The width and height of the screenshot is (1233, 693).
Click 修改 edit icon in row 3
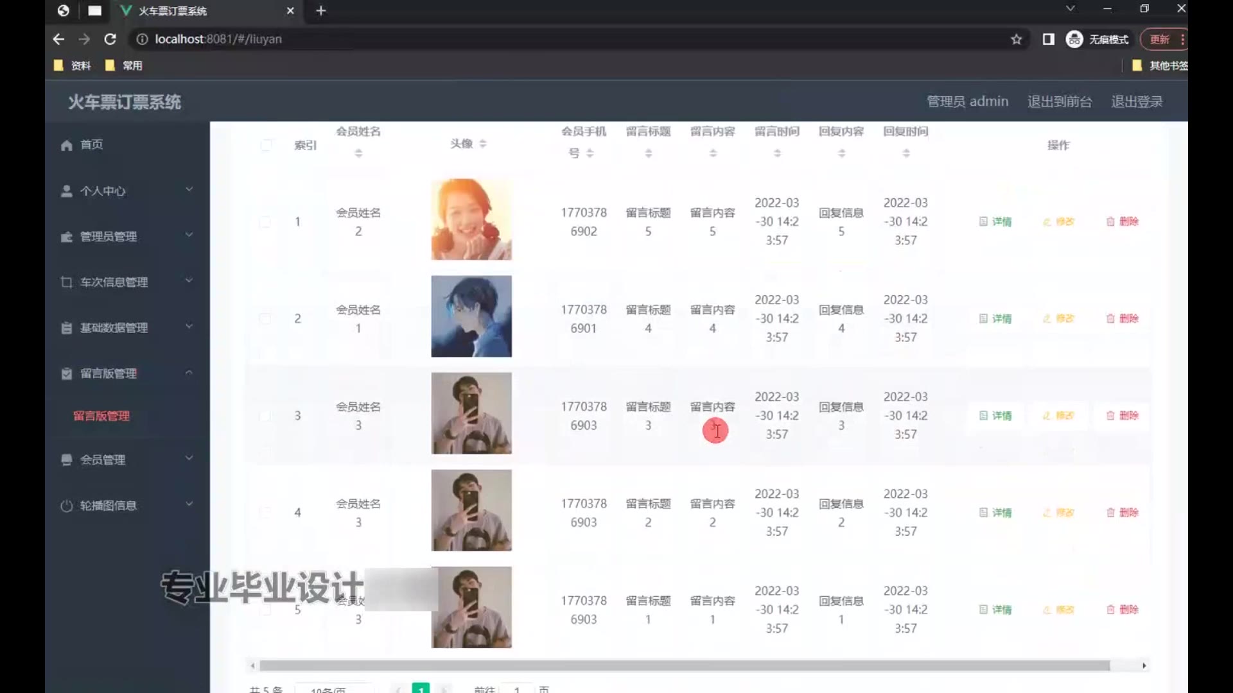(1047, 416)
